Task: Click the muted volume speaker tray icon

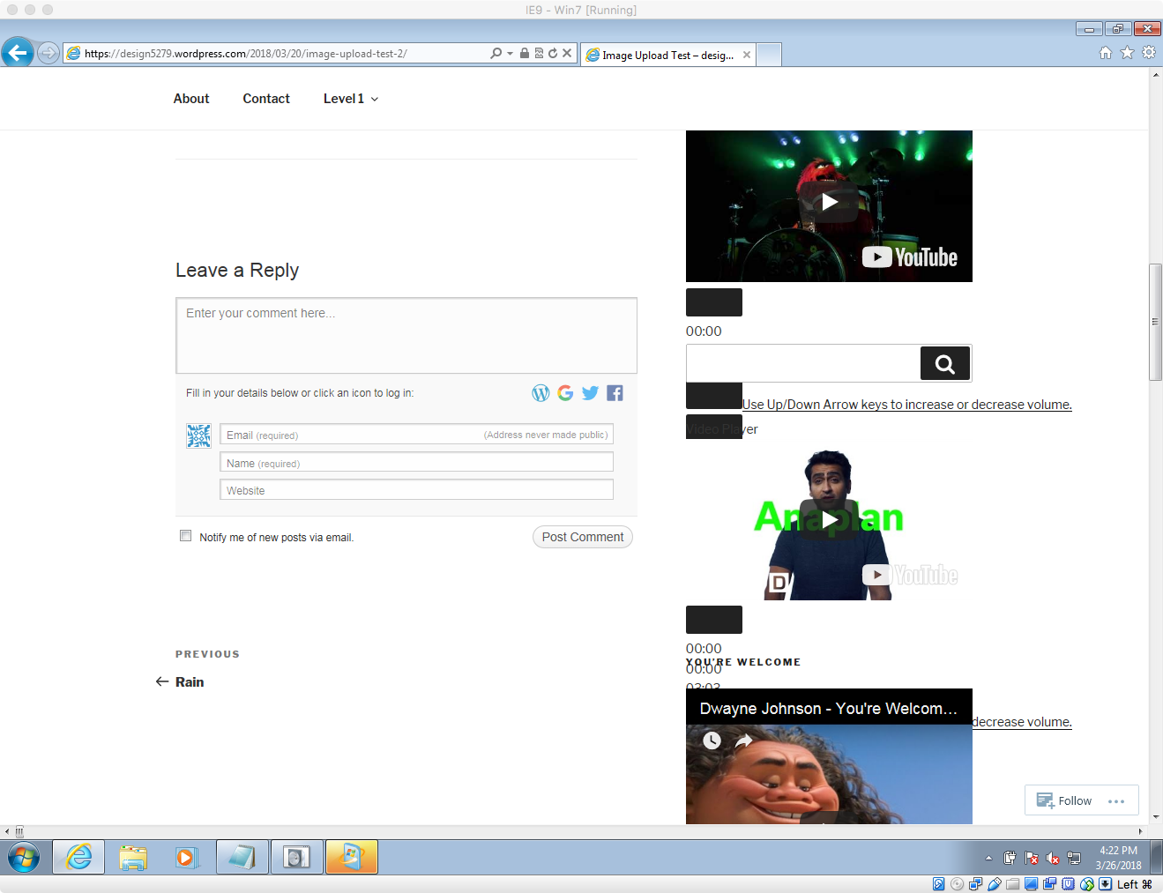Action: coord(1053,858)
